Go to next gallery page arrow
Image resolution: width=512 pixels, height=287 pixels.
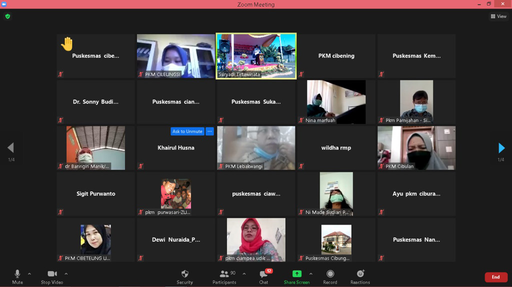pyautogui.click(x=501, y=148)
